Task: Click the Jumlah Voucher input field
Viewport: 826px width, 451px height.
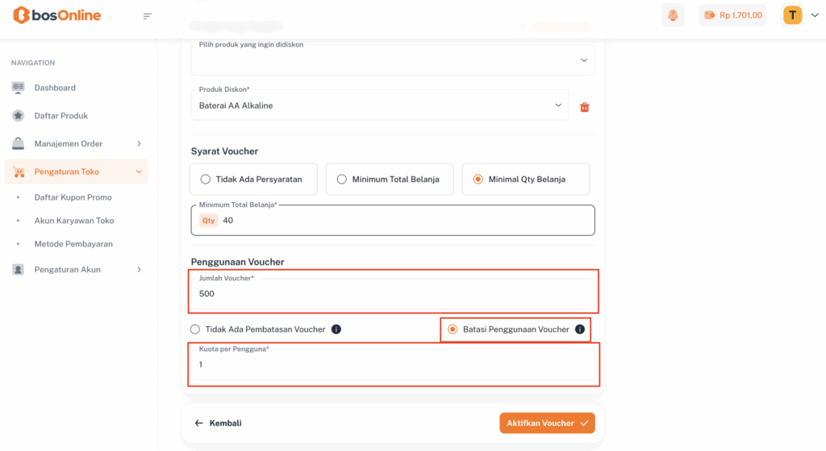Action: pos(394,295)
